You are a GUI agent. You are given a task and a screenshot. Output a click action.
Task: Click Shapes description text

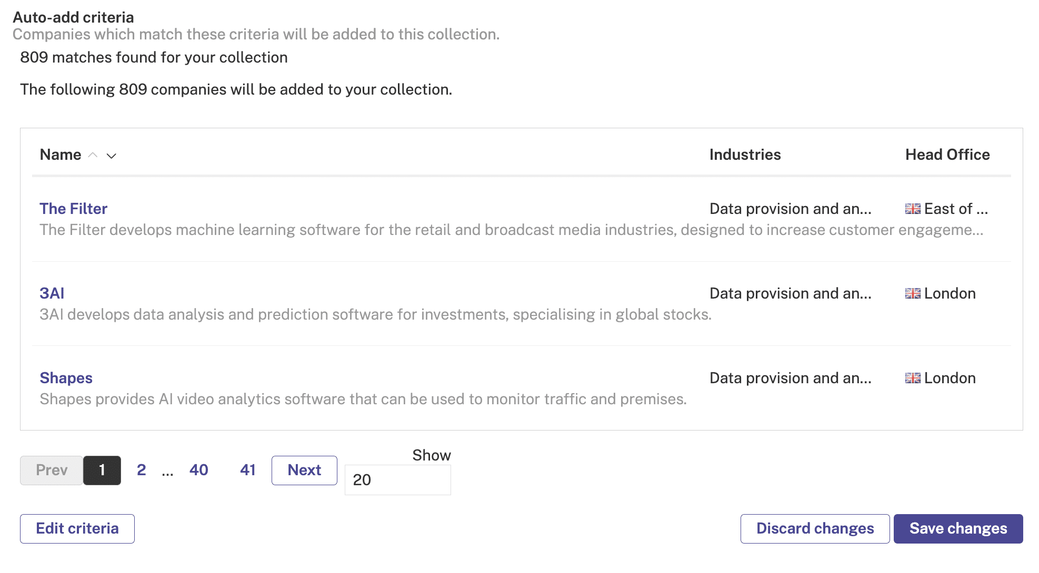click(x=363, y=399)
